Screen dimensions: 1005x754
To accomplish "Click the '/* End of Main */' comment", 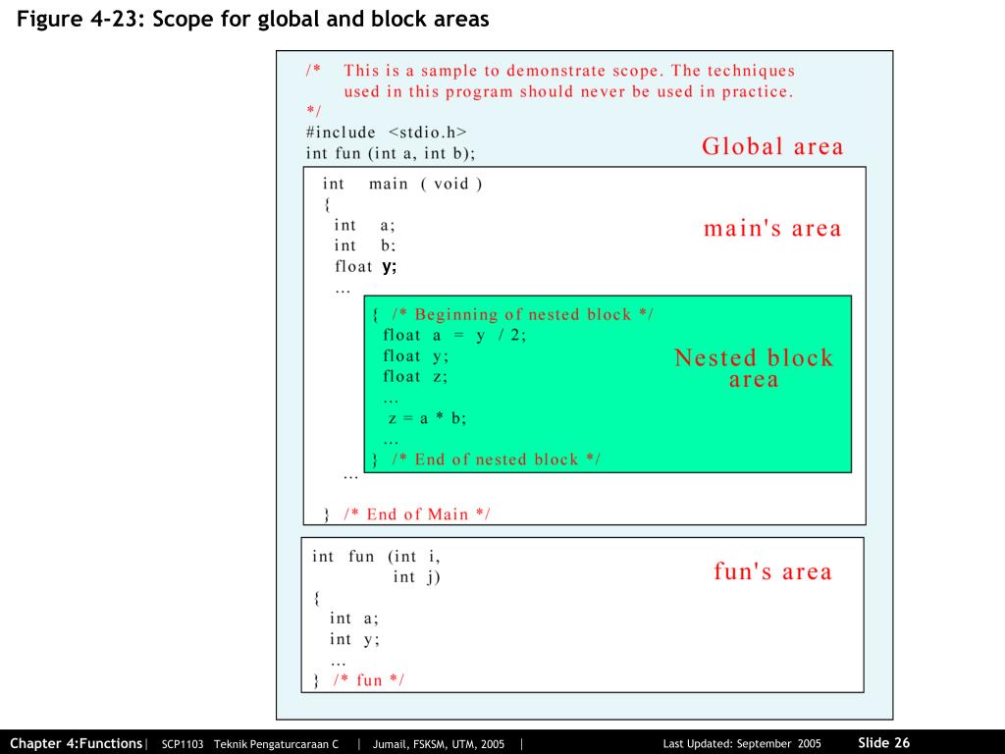I will (x=416, y=514).
